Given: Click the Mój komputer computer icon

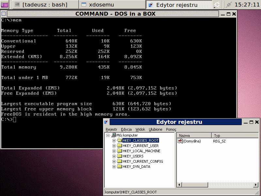Looking at the screenshot, I should [x=114, y=135].
